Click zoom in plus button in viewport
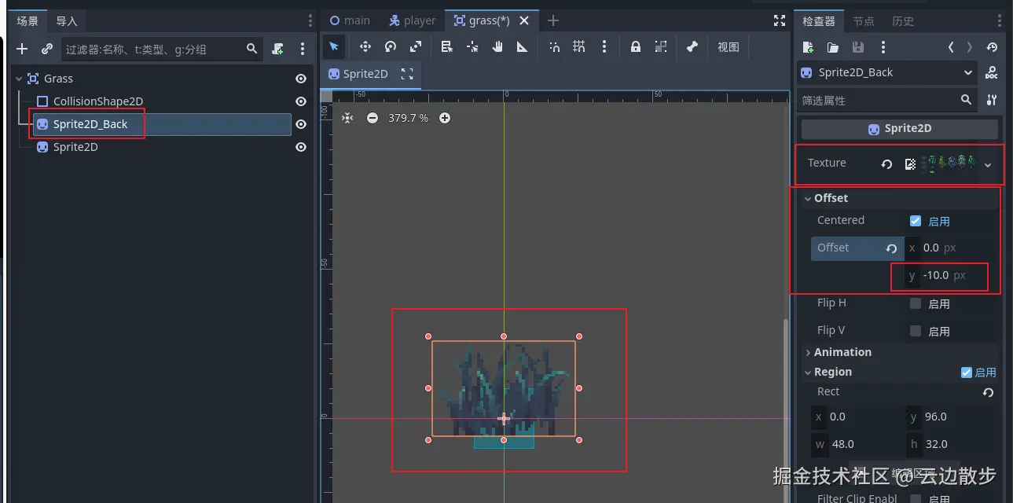Viewport: 1013px width, 503px height. 445,118
